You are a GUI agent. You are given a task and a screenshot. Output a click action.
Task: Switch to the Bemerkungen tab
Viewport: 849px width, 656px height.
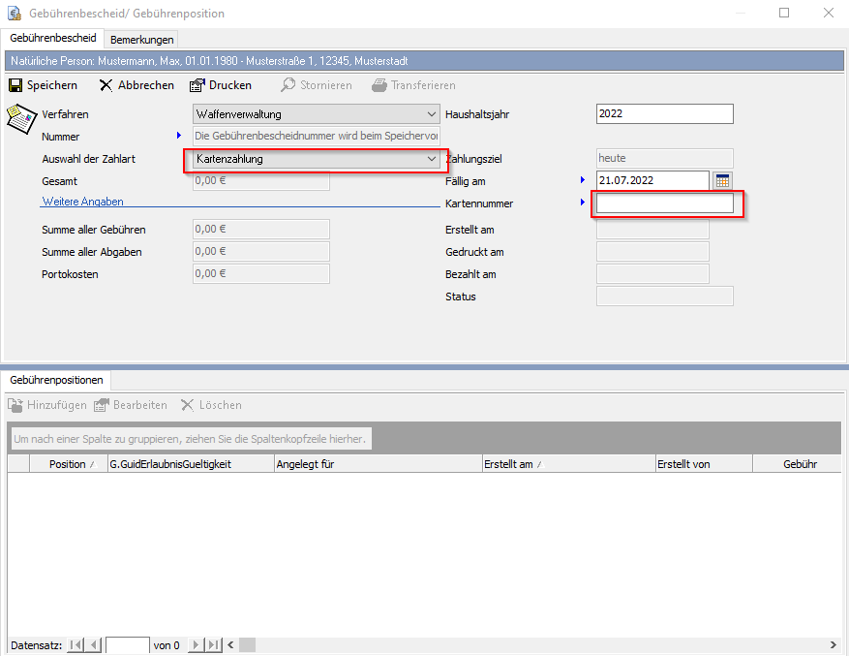(x=142, y=40)
